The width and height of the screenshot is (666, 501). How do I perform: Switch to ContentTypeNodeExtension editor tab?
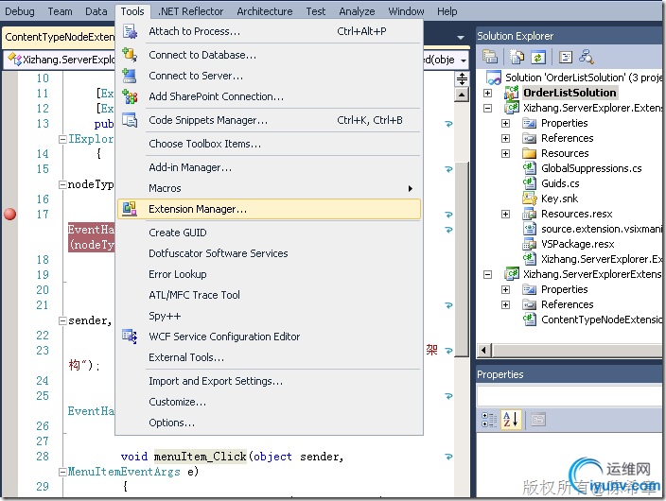tap(59, 38)
